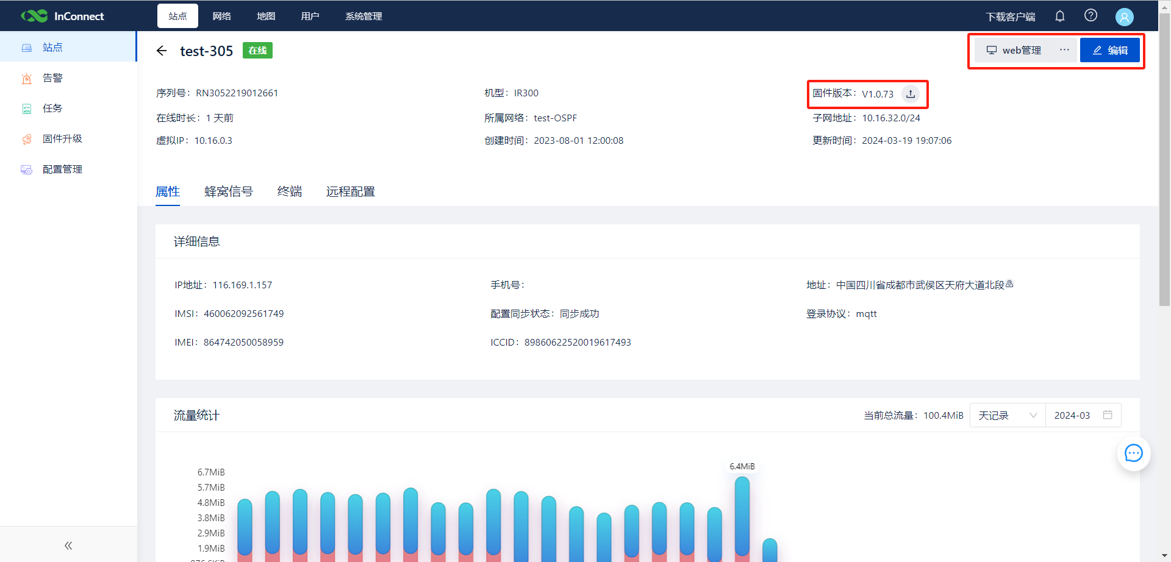Click the IP address 116.169.1.157
1171x562 pixels.
pos(242,285)
